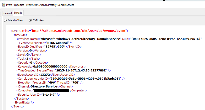This screenshot has width=205, height=110.
Task: Click the Correlation ActivityID value
Action: point(85,79)
